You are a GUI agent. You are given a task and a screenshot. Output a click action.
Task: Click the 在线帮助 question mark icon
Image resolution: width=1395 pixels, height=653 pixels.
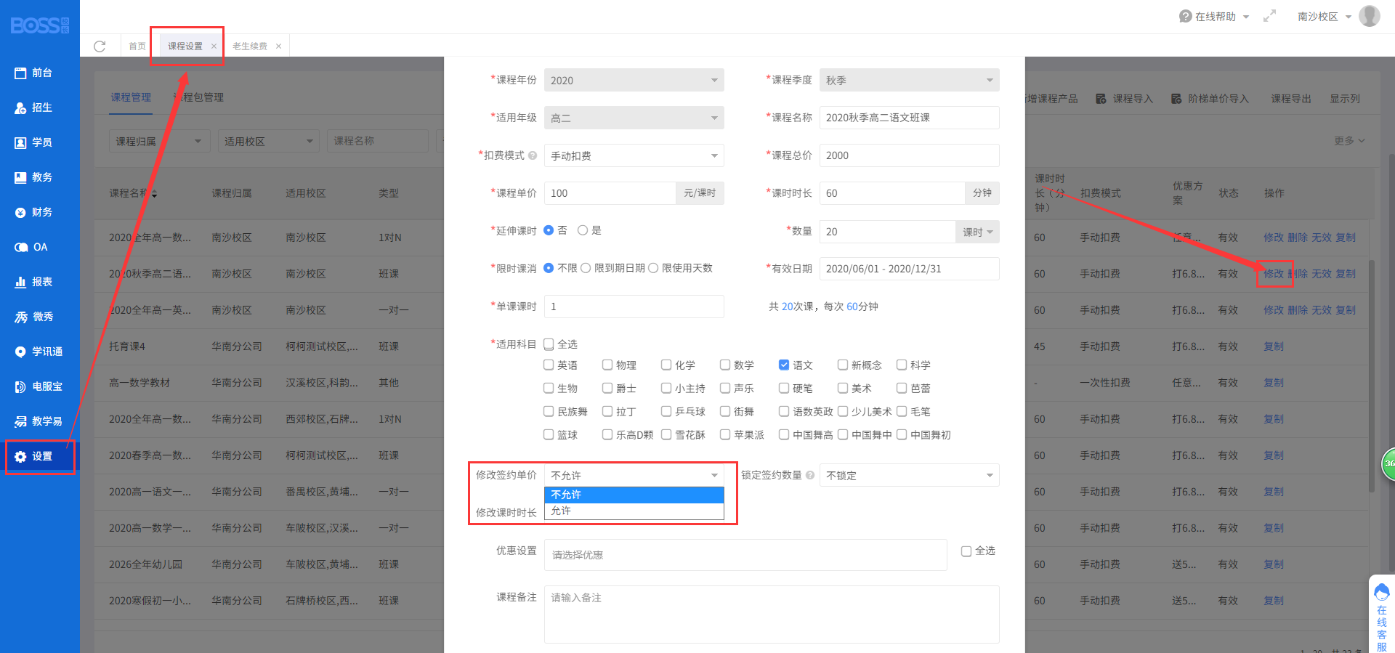pos(1185,16)
